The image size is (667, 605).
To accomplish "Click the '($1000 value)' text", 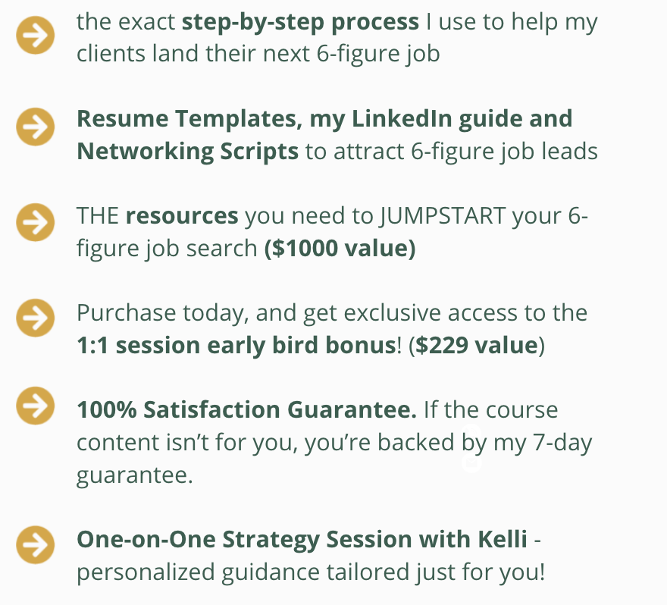I will 339,249.
